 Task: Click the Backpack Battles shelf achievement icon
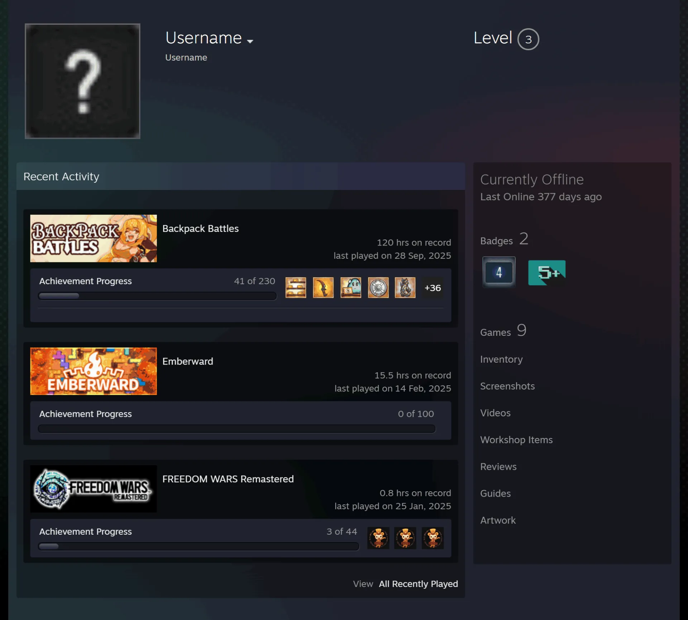pyautogui.click(x=296, y=287)
